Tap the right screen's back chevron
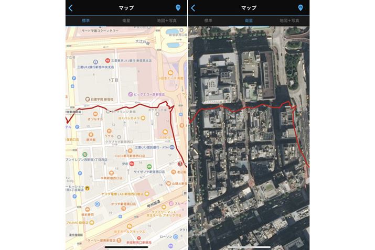The height and width of the screenshot is (250, 375). coord(193,8)
